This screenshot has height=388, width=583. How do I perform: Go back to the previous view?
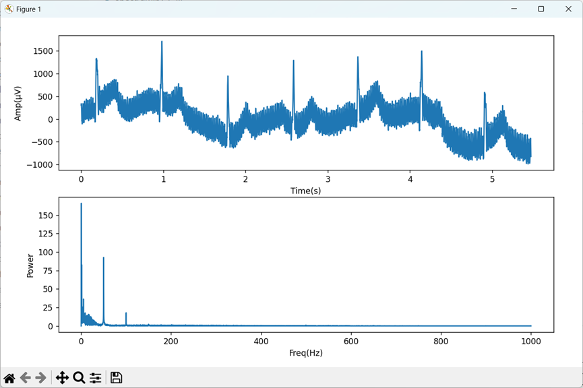(x=26, y=378)
